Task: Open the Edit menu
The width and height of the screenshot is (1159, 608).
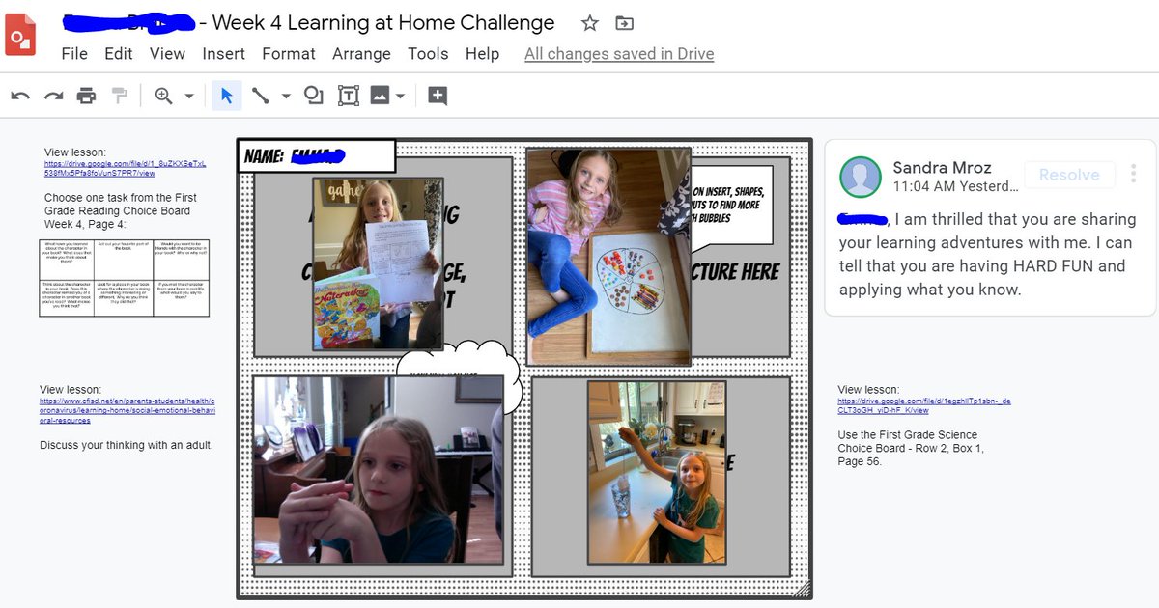Action: (119, 54)
